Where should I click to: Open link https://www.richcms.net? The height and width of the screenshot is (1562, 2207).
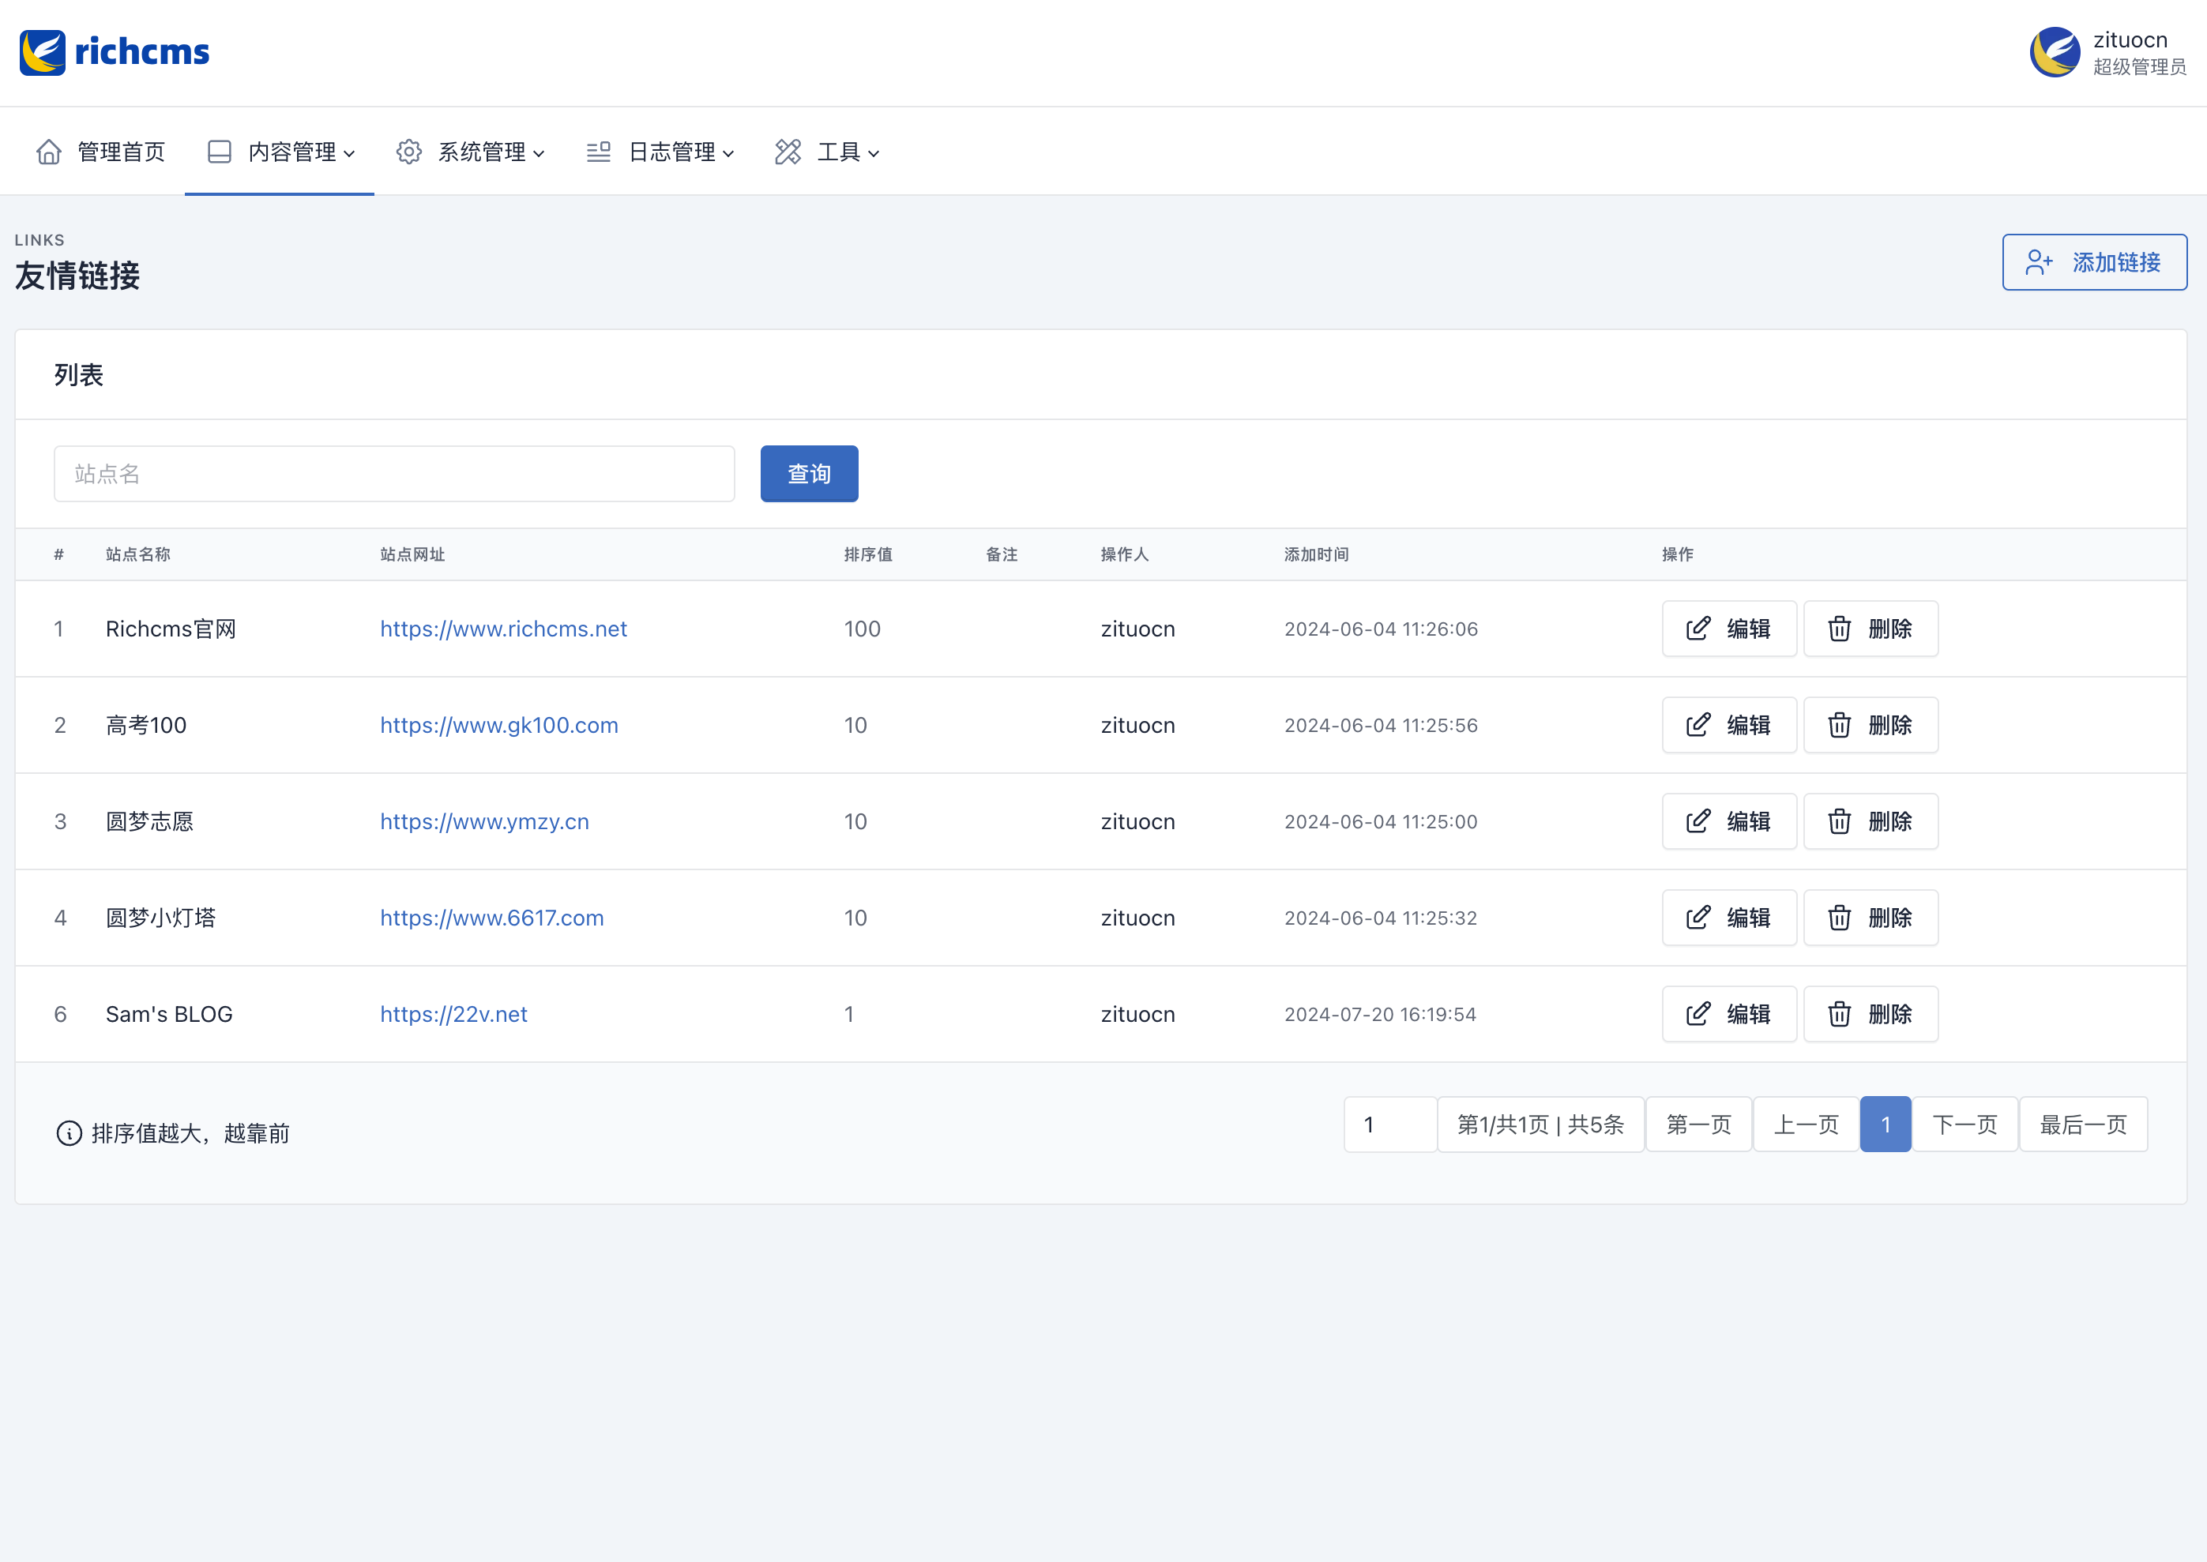pos(503,629)
